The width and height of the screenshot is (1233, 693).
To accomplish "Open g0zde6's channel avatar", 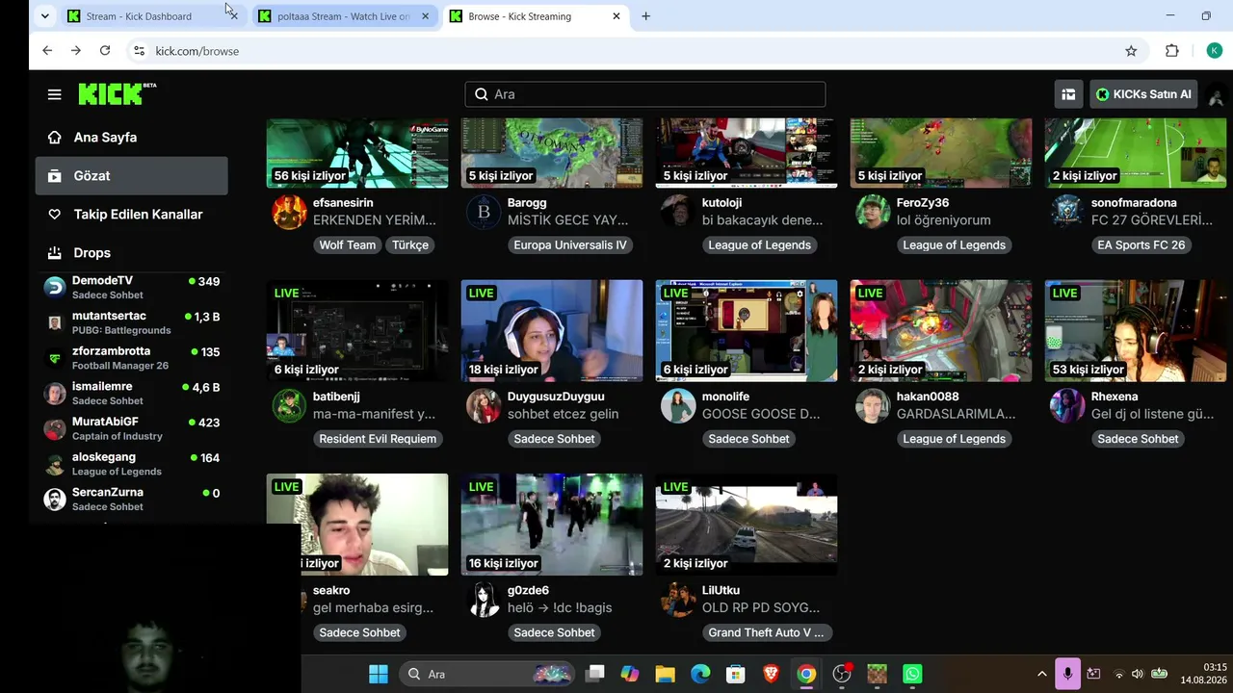I will click(484, 599).
